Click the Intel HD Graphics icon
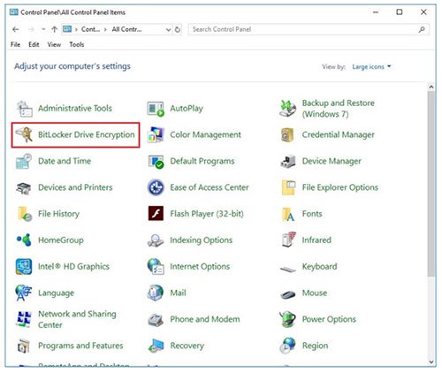The image size is (442, 373). tap(24, 266)
